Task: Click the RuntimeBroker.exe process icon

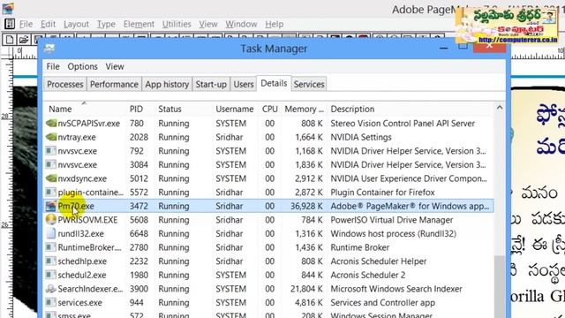Action: tap(51, 247)
